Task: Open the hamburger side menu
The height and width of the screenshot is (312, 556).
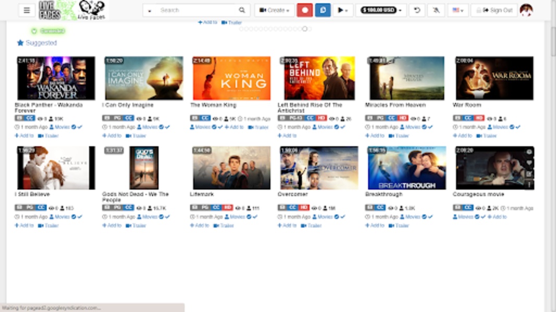Action: pyautogui.click(x=27, y=10)
